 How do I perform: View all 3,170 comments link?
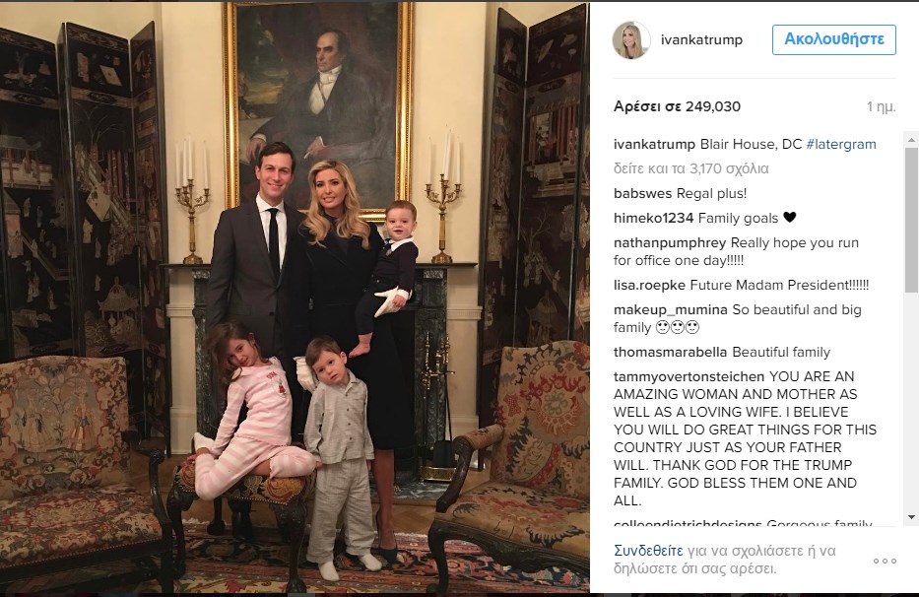(691, 168)
